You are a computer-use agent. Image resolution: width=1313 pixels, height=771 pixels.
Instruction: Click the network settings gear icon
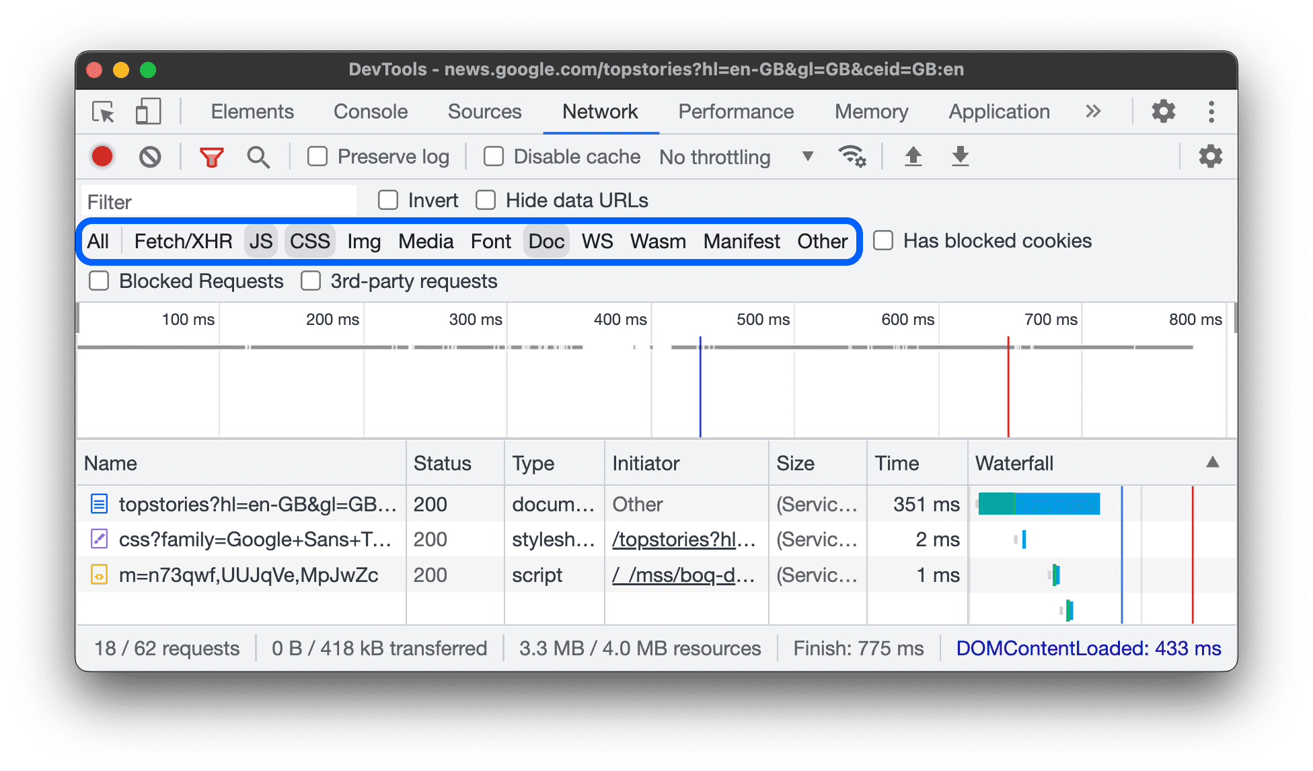click(1211, 156)
